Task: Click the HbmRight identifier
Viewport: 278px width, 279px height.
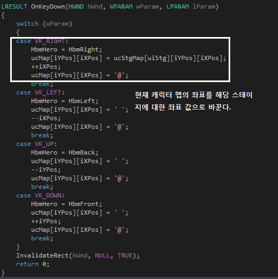Action: 83,49
